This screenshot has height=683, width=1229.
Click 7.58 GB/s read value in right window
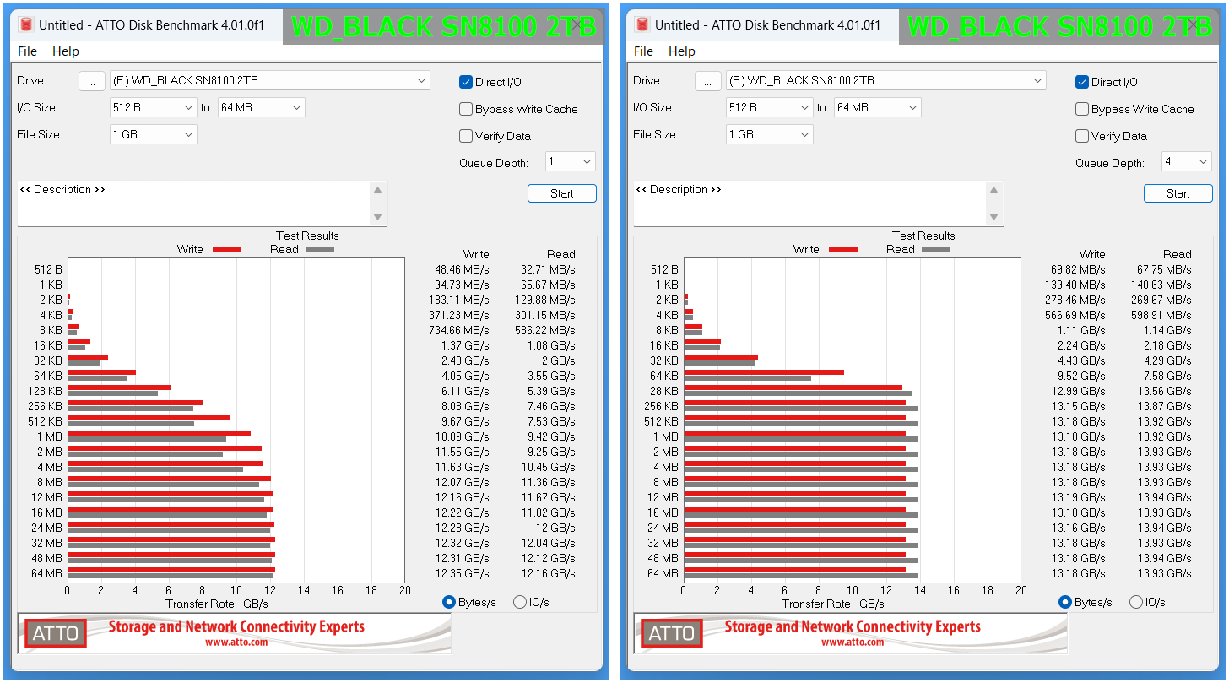[x=1168, y=376]
